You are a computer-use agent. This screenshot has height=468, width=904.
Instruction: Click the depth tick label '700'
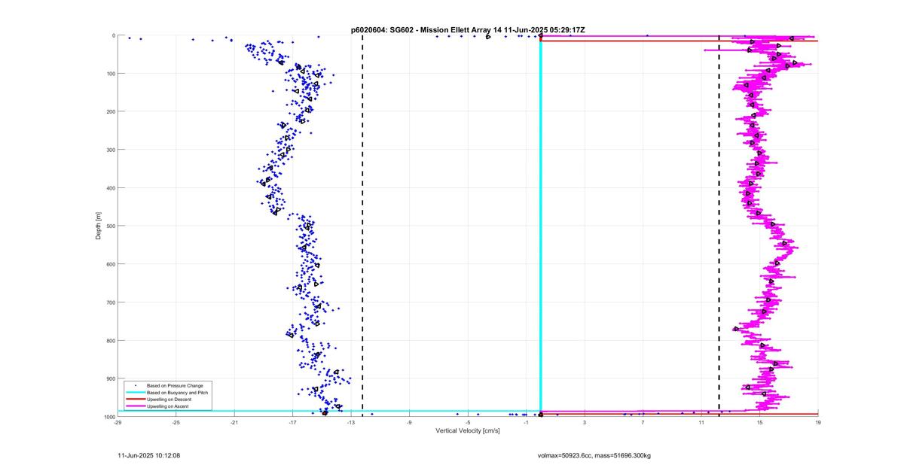click(110, 302)
